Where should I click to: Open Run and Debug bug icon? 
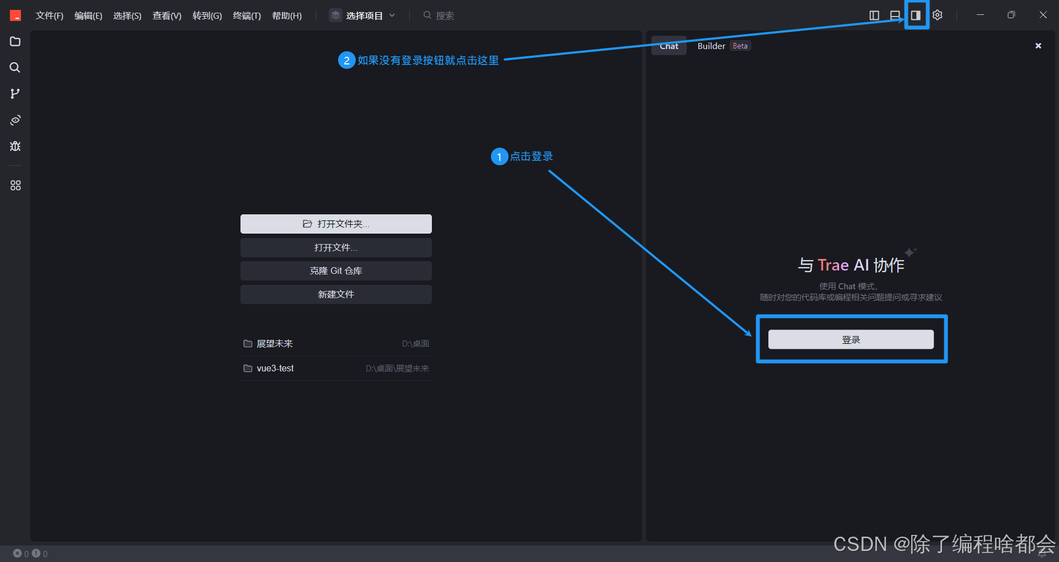[15, 146]
